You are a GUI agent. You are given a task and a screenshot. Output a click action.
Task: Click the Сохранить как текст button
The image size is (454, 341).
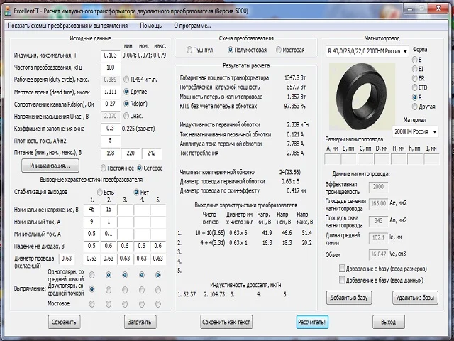(x=226, y=322)
